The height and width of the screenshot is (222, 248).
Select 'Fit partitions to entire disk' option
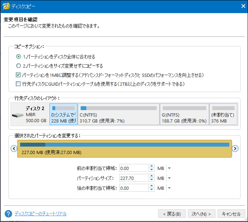[19, 57]
